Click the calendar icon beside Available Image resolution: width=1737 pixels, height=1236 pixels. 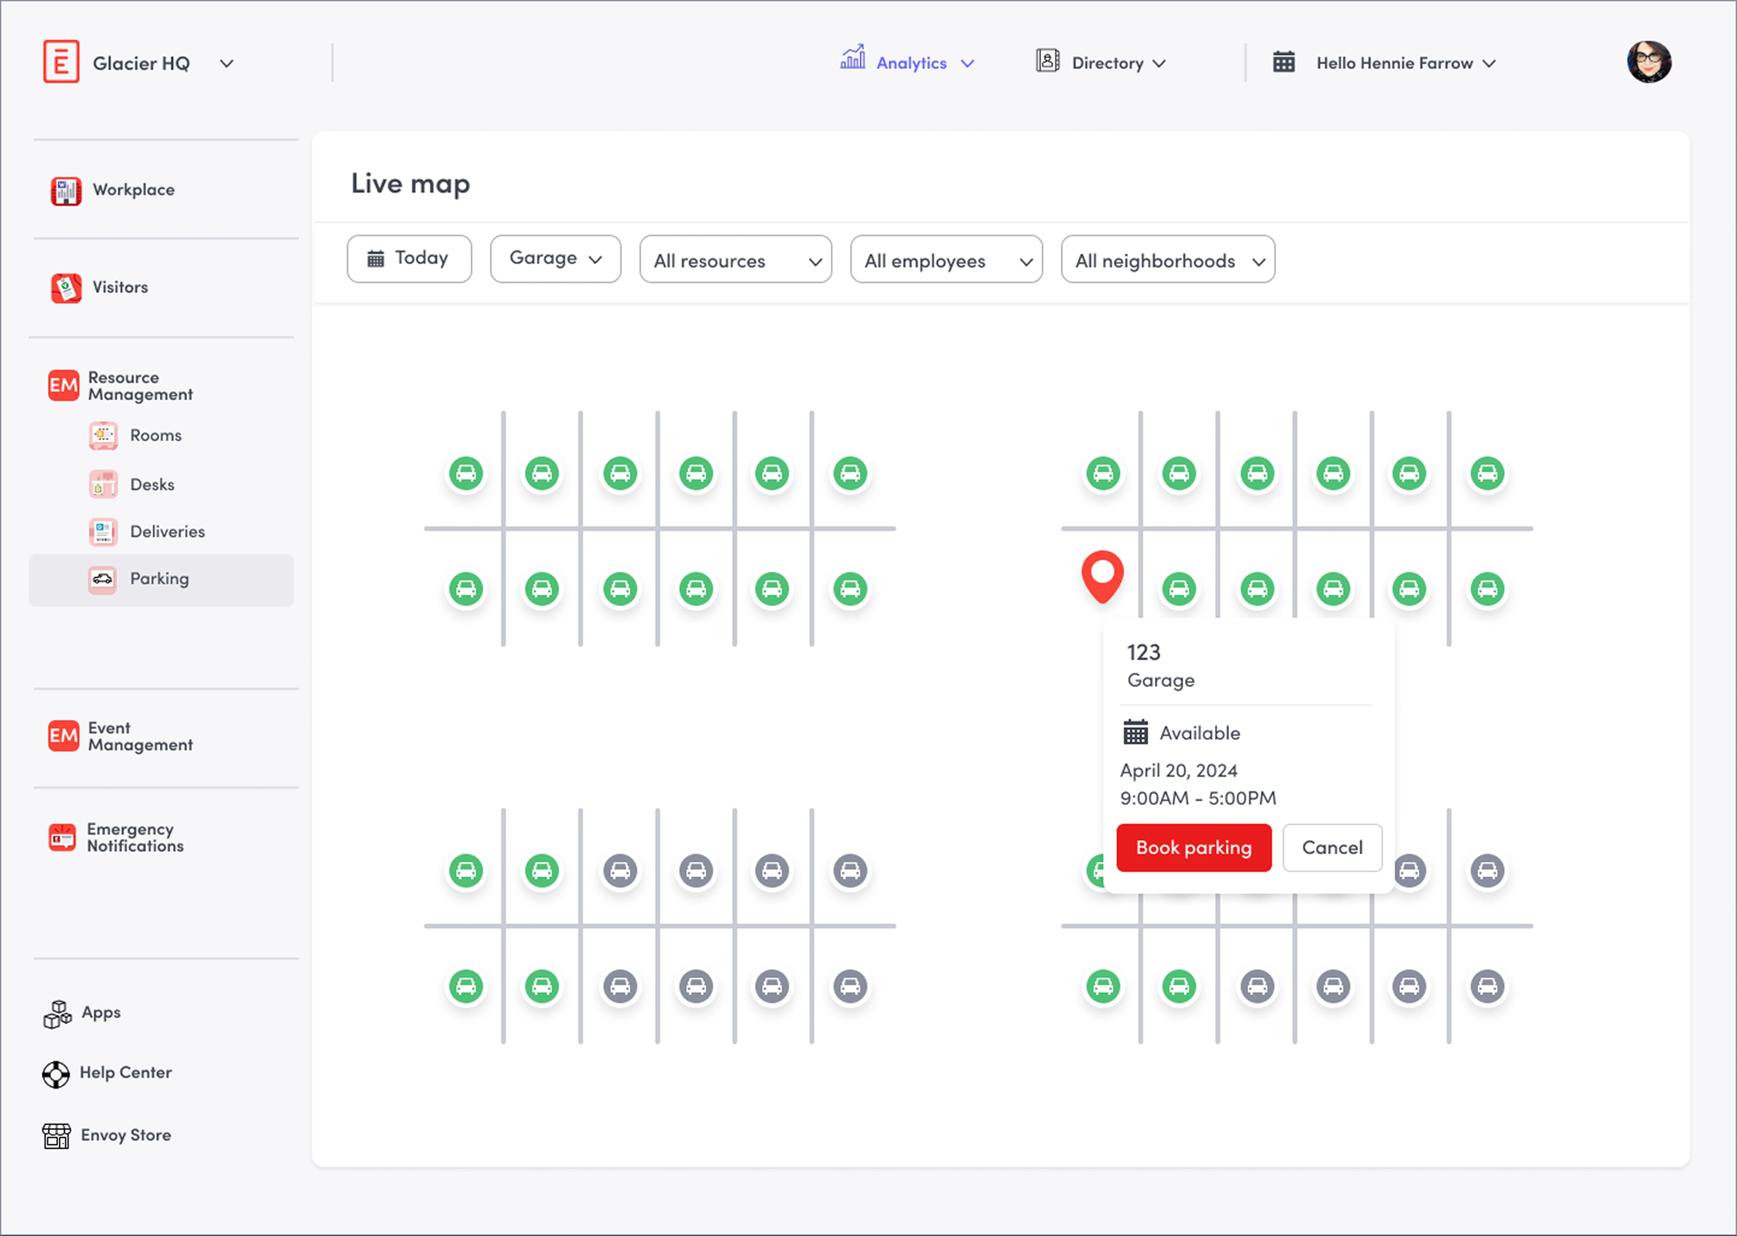click(x=1136, y=733)
